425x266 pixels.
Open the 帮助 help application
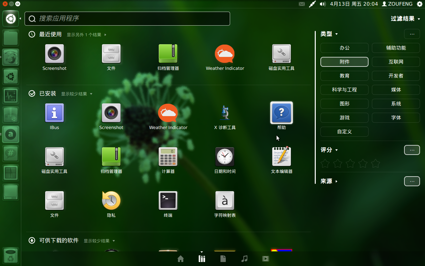coord(282,116)
